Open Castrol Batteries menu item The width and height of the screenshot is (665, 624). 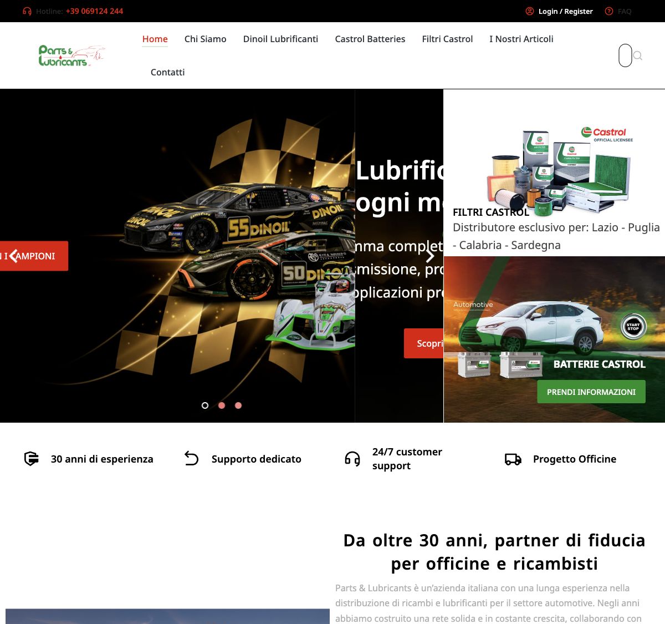coord(370,39)
